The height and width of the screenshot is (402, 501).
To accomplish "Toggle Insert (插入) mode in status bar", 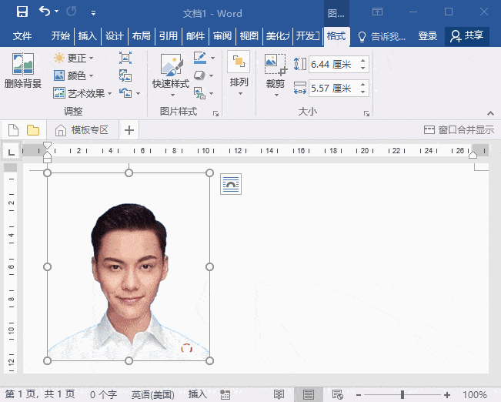I will [x=198, y=394].
